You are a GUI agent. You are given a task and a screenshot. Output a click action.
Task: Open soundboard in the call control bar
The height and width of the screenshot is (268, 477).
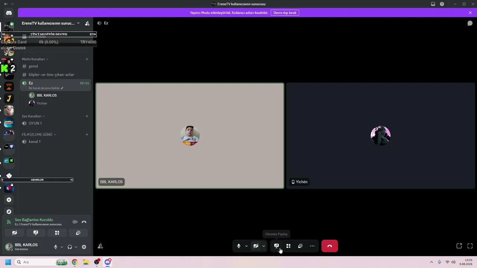click(x=300, y=246)
